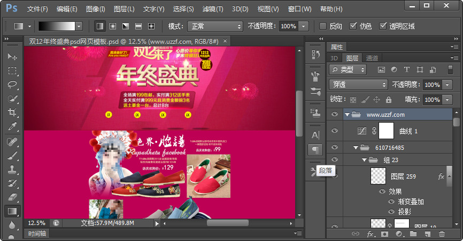
Task: Select the Blur tool
Action: pyautogui.click(x=12, y=225)
